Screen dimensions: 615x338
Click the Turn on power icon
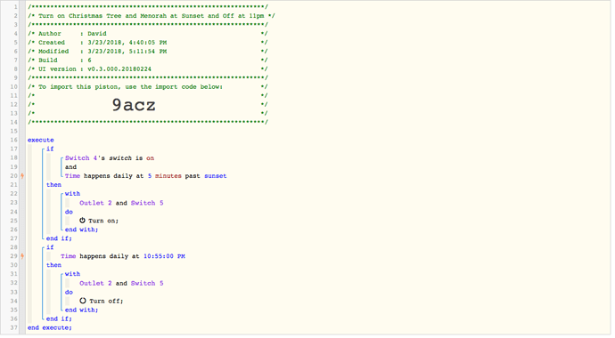point(82,221)
